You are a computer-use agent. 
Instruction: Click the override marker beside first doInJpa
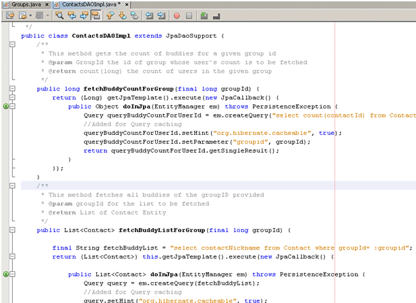6,106
